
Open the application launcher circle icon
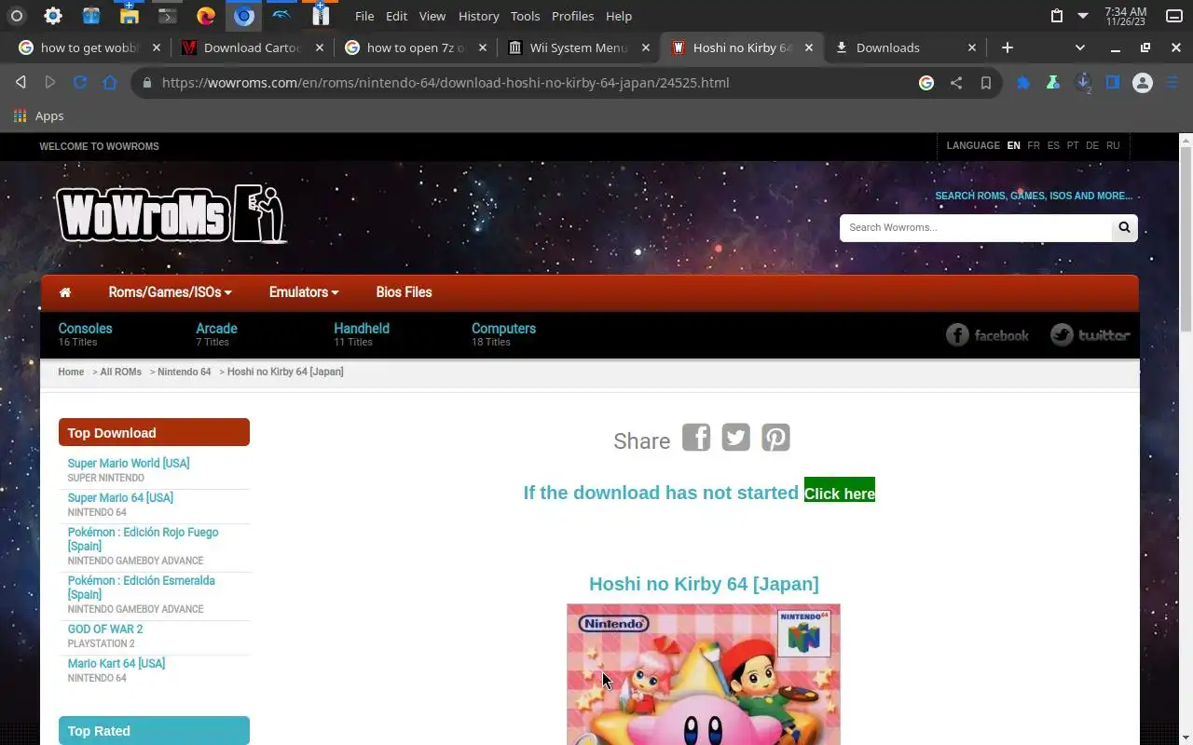pyautogui.click(x=16, y=16)
